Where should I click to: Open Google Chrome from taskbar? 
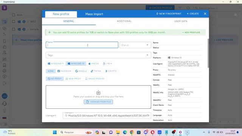click(132, 132)
